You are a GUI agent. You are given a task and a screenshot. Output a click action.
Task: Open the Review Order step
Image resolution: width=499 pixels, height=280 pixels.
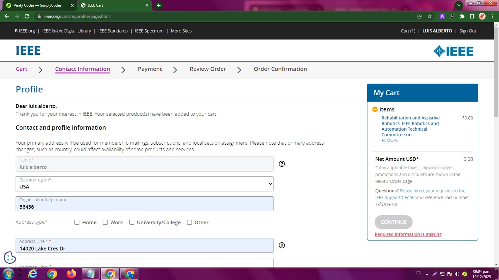pyautogui.click(x=208, y=69)
